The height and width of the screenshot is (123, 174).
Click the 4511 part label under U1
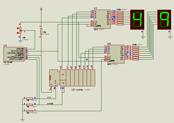[96, 30]
